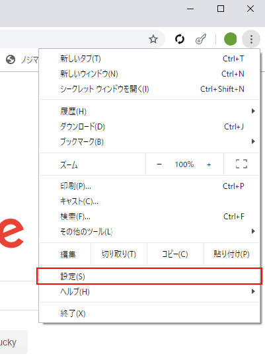The width and height of the screenshot is (265, 358).
Task: Increase zoom with the plus button
Action: [209, 164]
